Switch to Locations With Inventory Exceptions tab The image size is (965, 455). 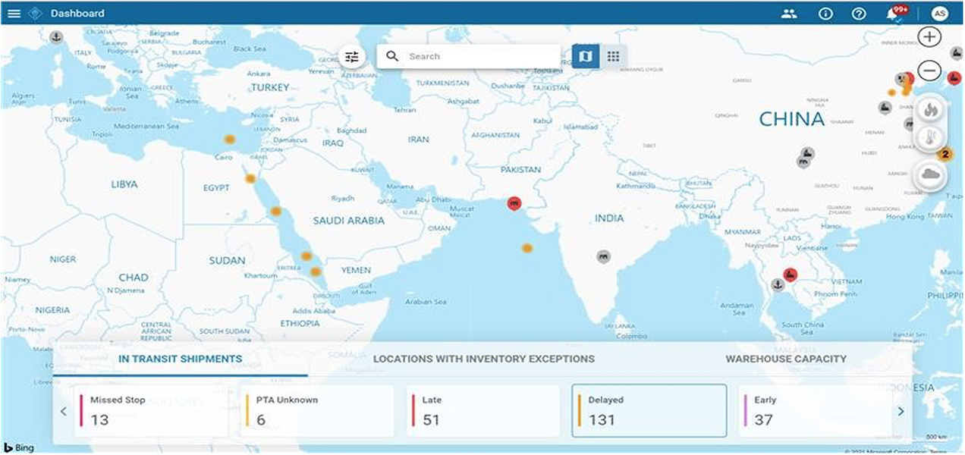click(484, 359)
